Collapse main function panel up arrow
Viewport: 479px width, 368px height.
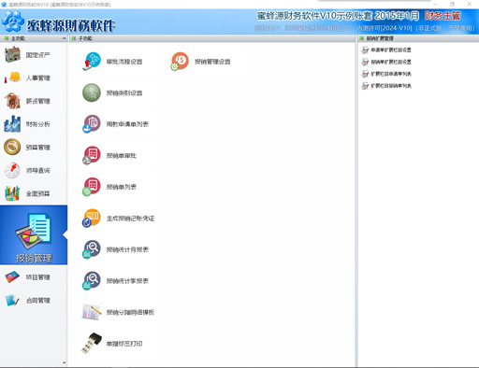(x=64, y=38)
